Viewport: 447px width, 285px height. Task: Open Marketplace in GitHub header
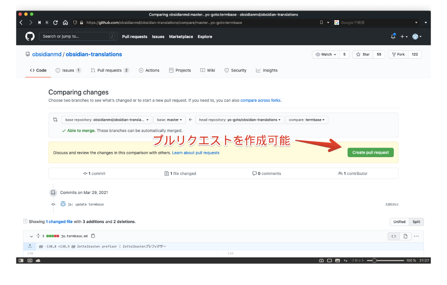point(181,37)
